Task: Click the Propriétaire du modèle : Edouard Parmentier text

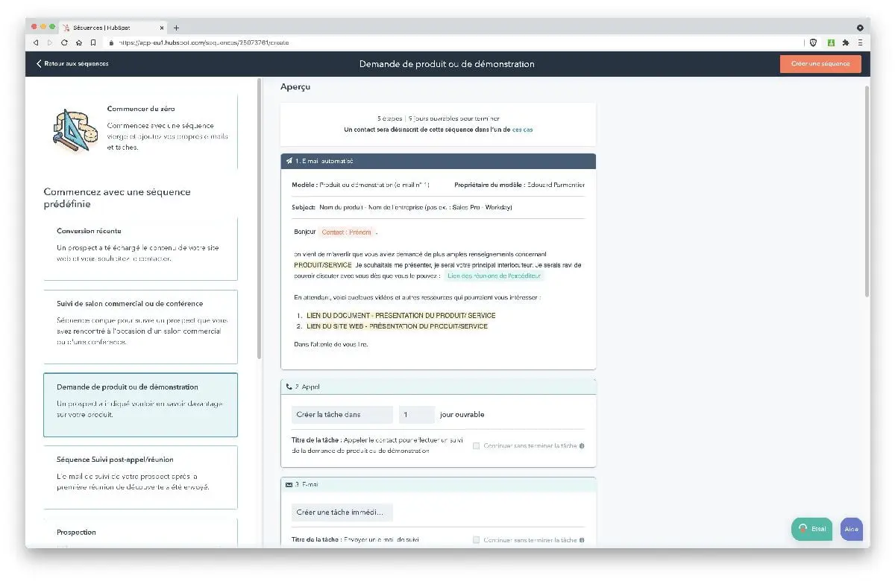Action: 519,185
